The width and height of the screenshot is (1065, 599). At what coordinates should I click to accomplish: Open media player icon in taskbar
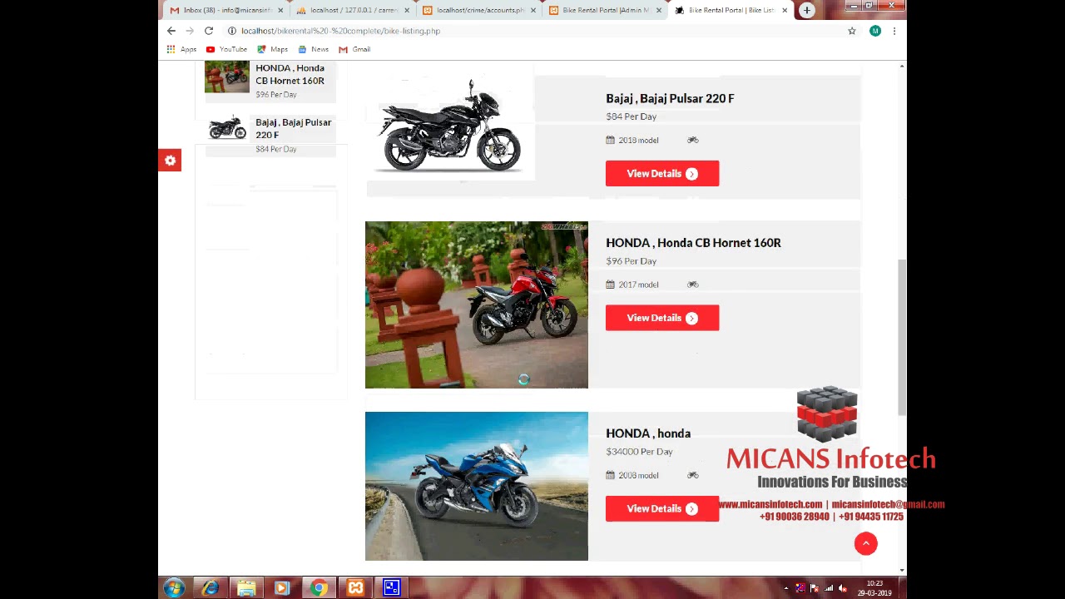(x=282, y=588)
